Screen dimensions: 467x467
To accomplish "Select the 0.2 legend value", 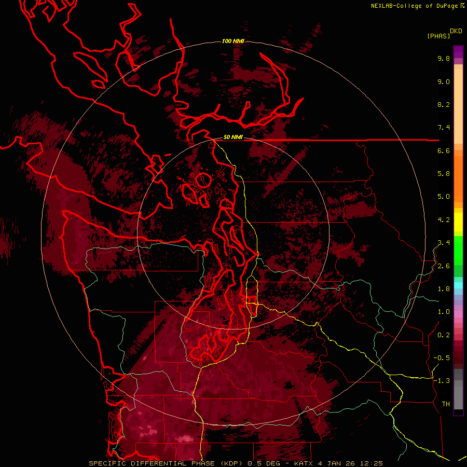I will coord(444,335).
